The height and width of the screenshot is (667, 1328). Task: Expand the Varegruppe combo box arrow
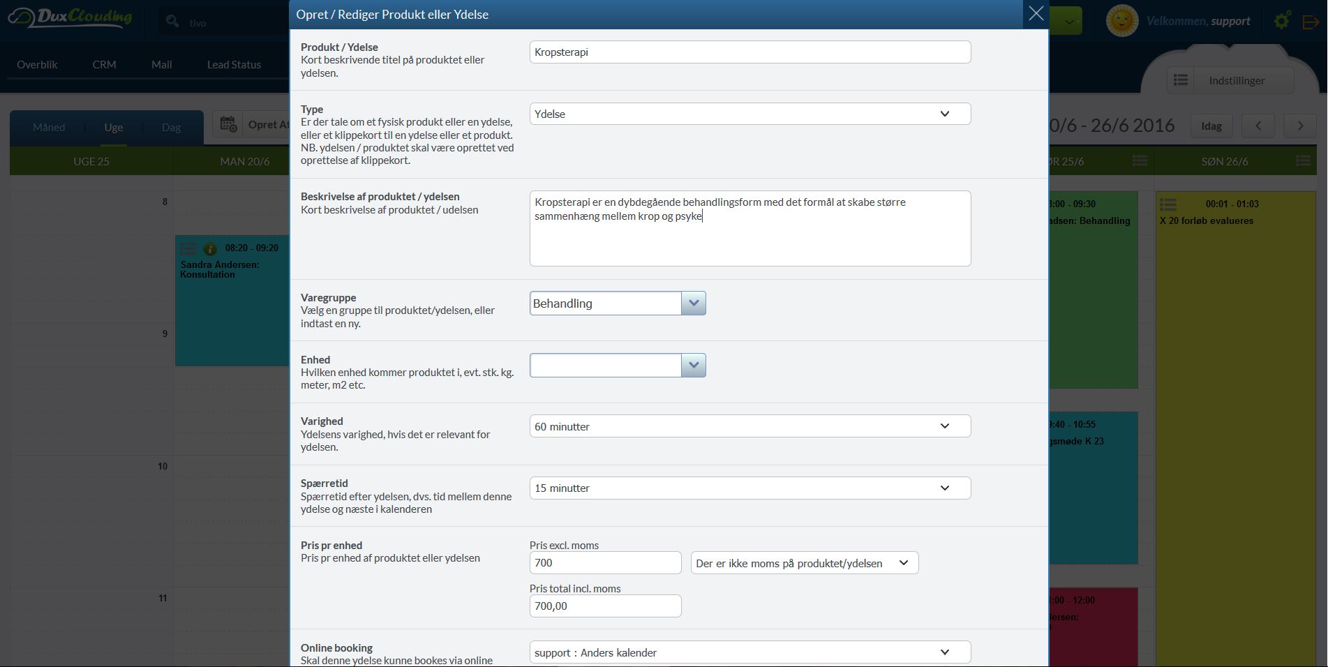[x=694, y=303]
